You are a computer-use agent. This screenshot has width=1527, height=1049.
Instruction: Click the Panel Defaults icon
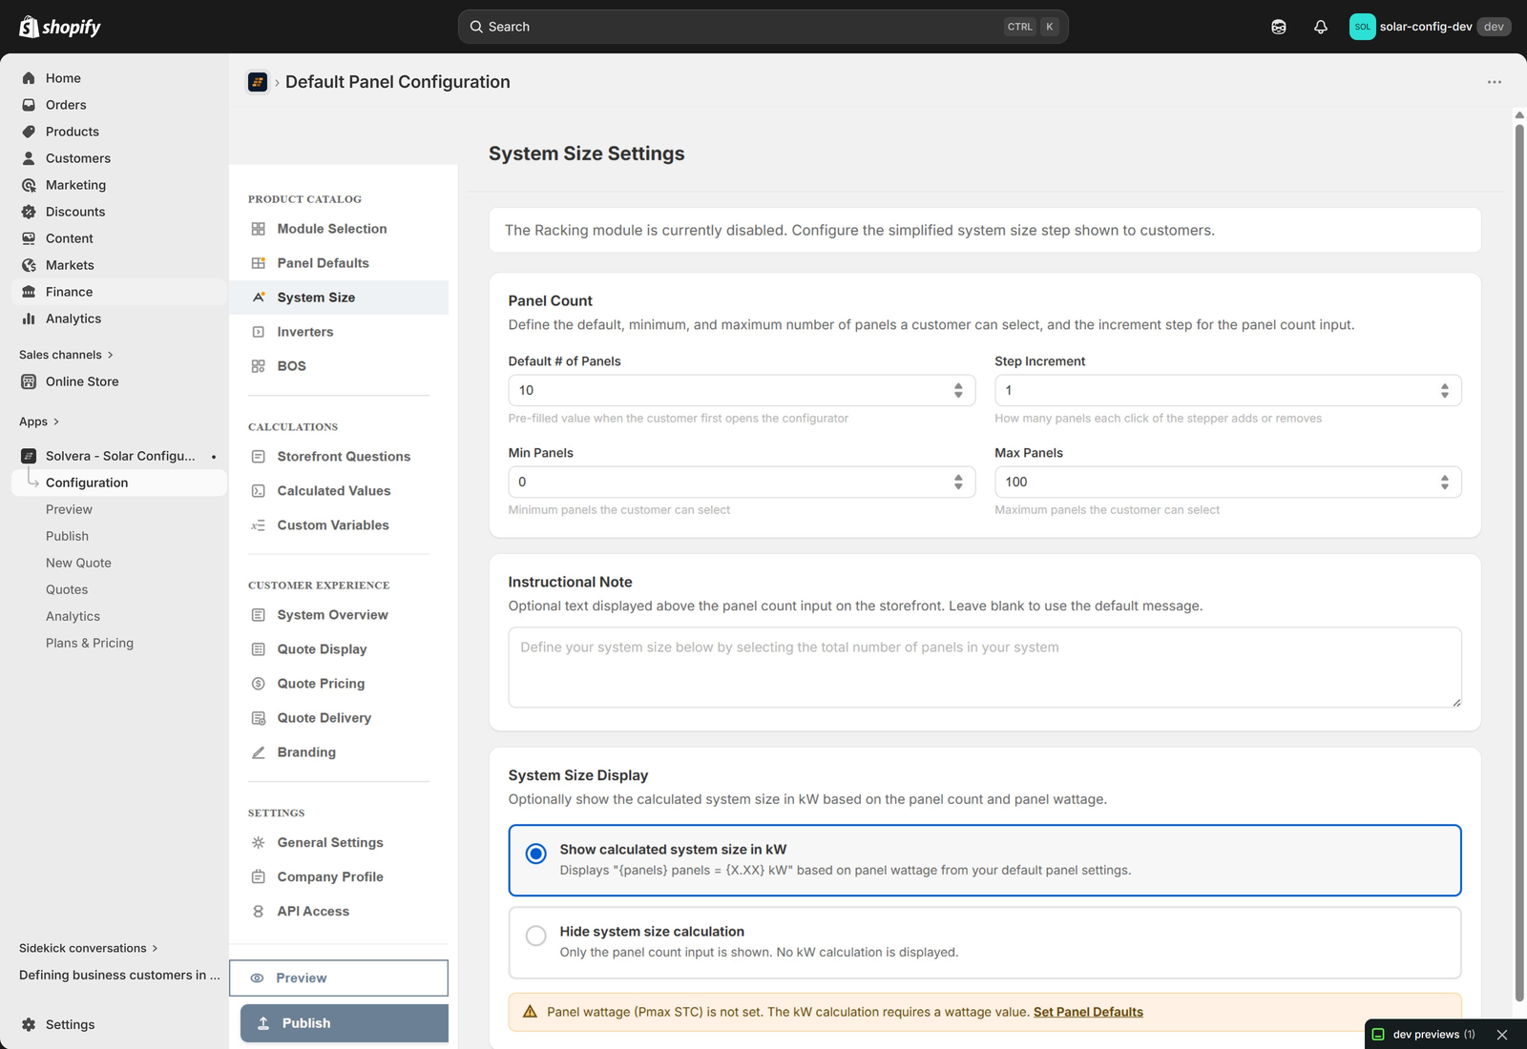pos(258,263)
